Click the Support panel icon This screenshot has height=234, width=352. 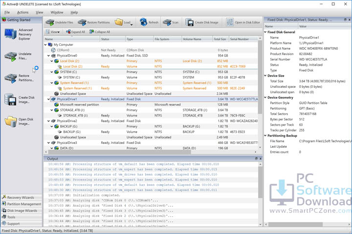[x=4, y=223]
